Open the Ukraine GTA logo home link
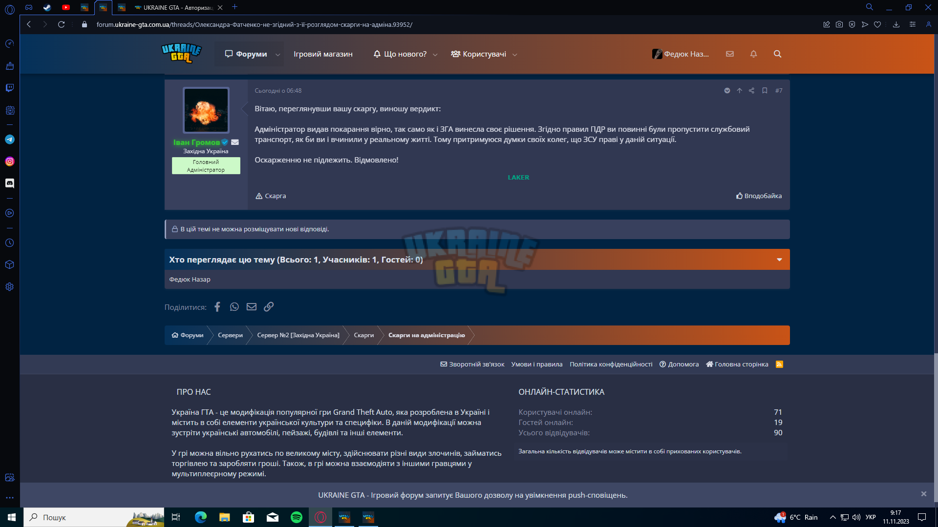The image size is (938, 527). [x=181, y=54]
